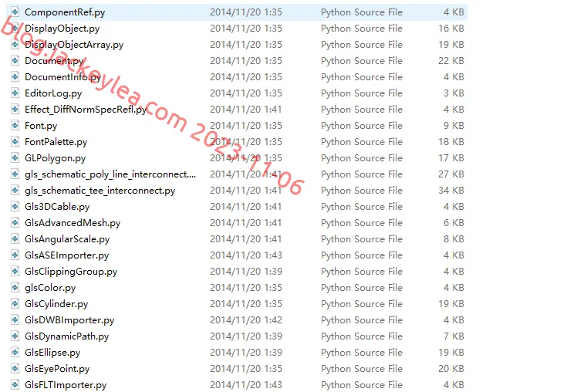The height and width of the screenshot is (392, 567).
Task: Select Effect_DiffNormSpecRefl.py file name
Action: pyautogui.click(x=86, y=110)
